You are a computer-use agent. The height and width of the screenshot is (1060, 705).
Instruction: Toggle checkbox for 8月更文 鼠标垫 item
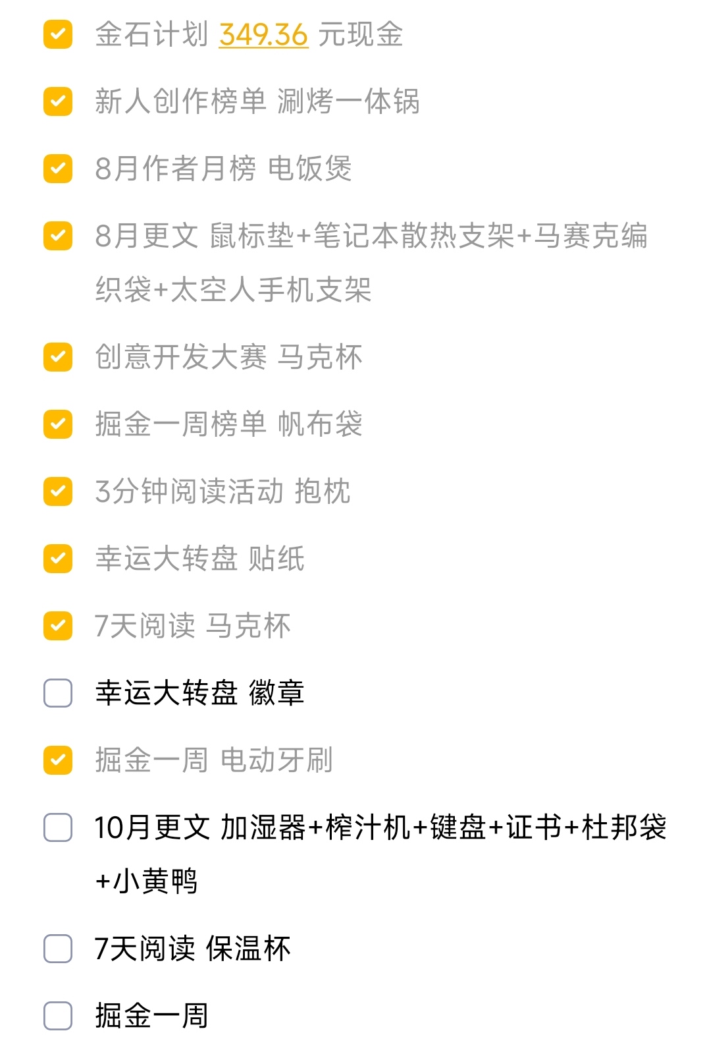coord(58,236)
